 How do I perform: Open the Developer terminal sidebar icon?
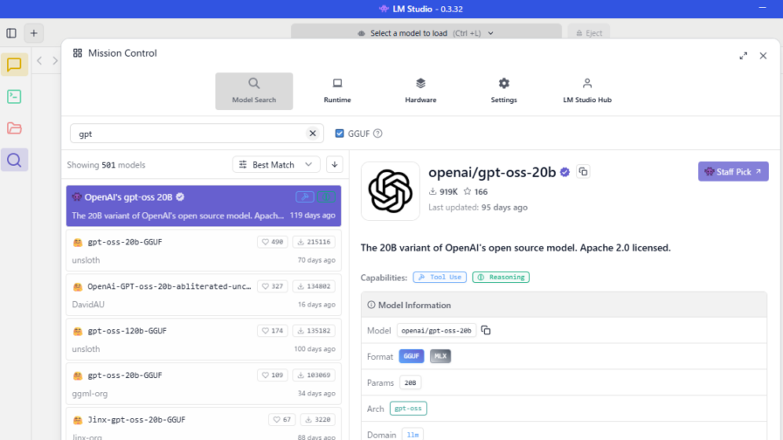tap(14, 97)
